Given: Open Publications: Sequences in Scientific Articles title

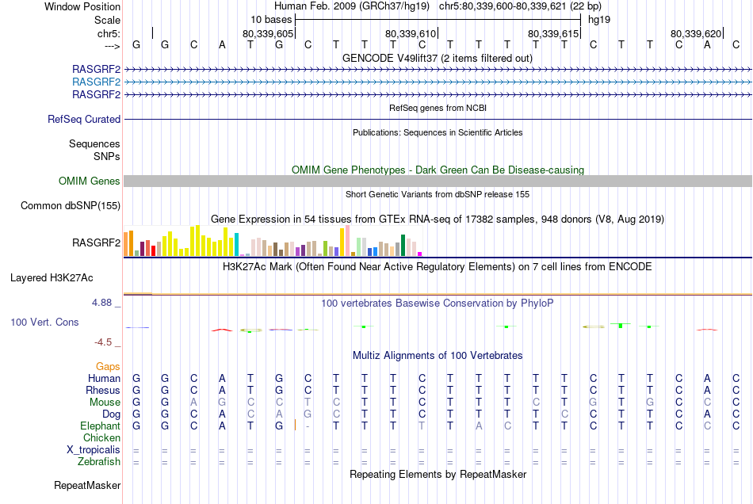Looking at the screenshot, I should 438,132.
